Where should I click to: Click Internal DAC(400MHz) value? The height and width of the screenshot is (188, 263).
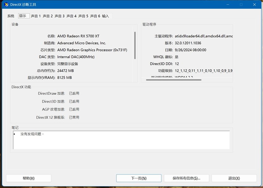[76, 57]
